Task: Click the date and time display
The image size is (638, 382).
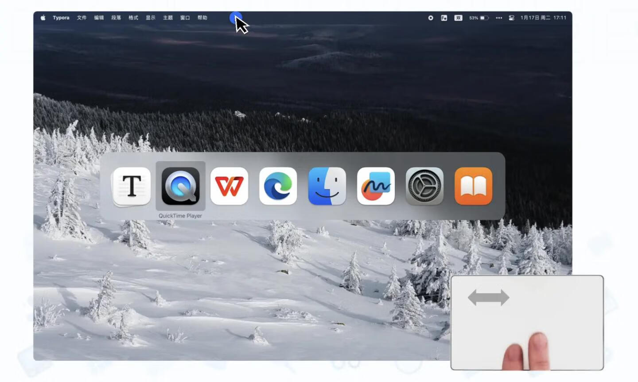Action: tap(543, 18)
